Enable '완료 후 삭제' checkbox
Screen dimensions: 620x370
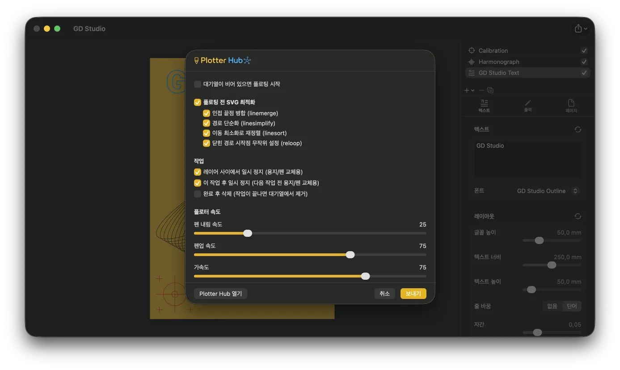coord(198,194)
